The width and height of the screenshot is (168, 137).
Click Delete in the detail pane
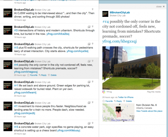point(128,101)
